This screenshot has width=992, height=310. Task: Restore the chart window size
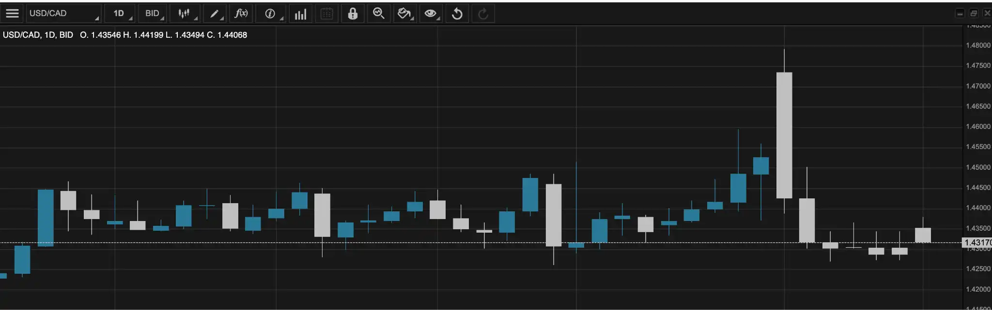[x=974, y=13]
